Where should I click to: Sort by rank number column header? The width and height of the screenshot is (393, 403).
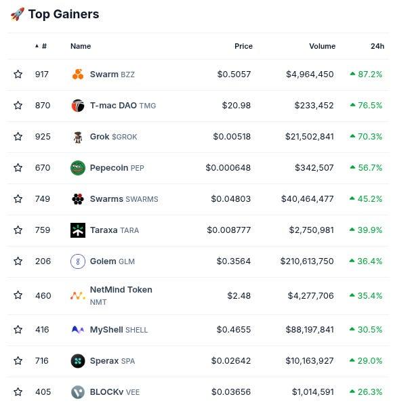coord(41,46)
